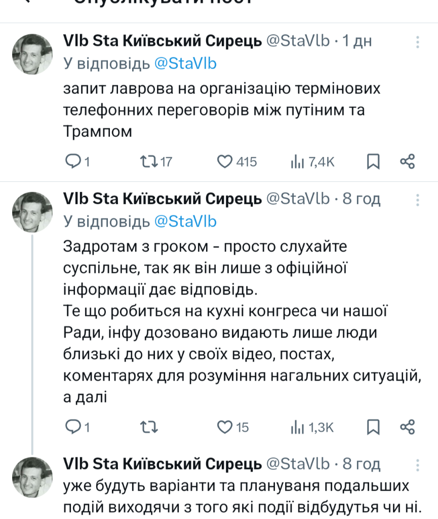
Task: Bookmark the post with 1,3K views
Action: pyautogui.click(x=373, y=427)
